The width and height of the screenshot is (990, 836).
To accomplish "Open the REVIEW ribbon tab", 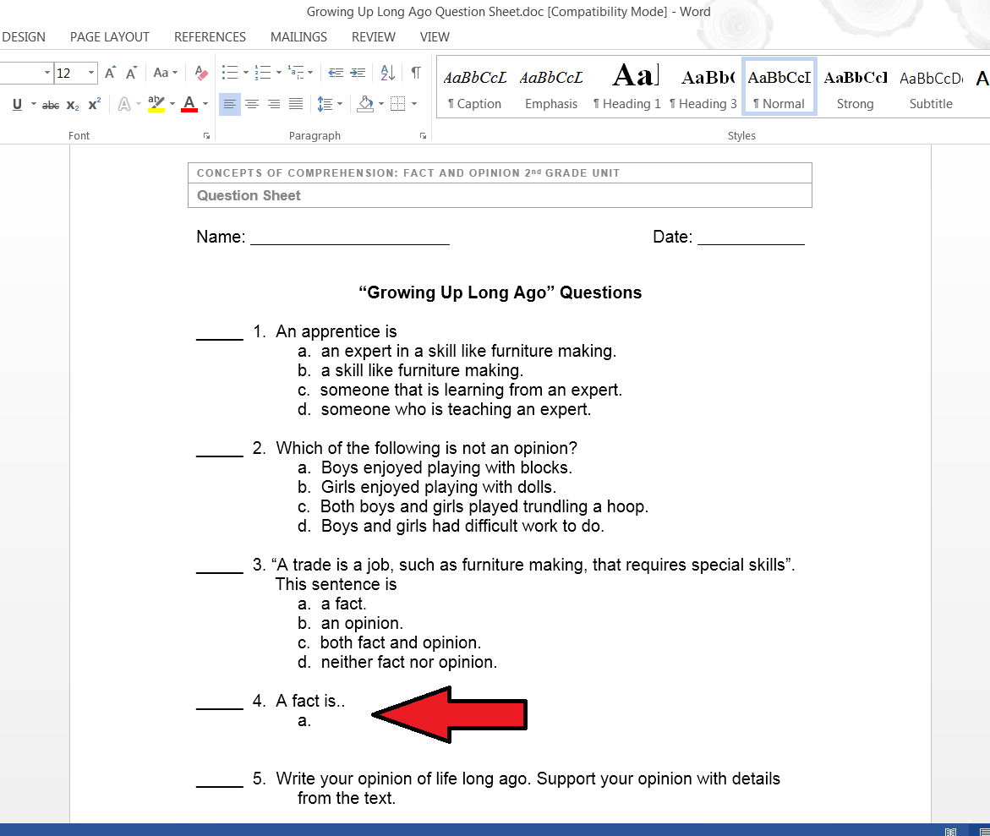I will 373,36.
